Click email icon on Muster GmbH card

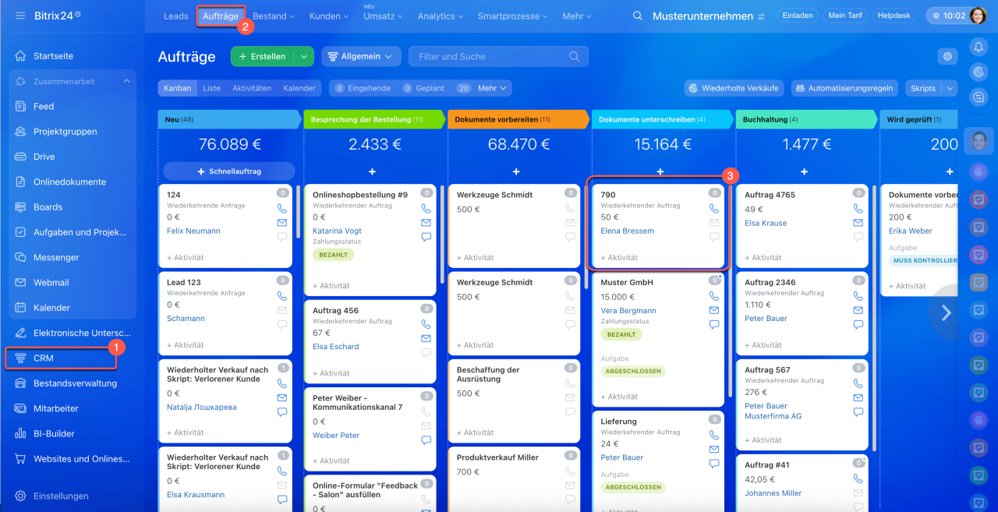(714, 310)
